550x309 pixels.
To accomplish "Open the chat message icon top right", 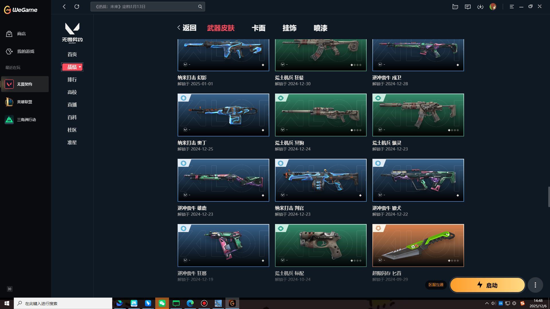I will 467,7.
